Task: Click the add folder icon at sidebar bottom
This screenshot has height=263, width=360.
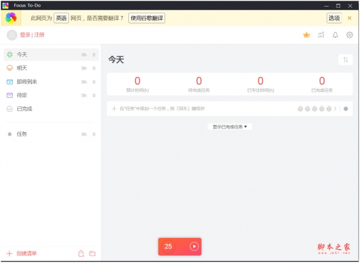Action: tap(92, 253)
